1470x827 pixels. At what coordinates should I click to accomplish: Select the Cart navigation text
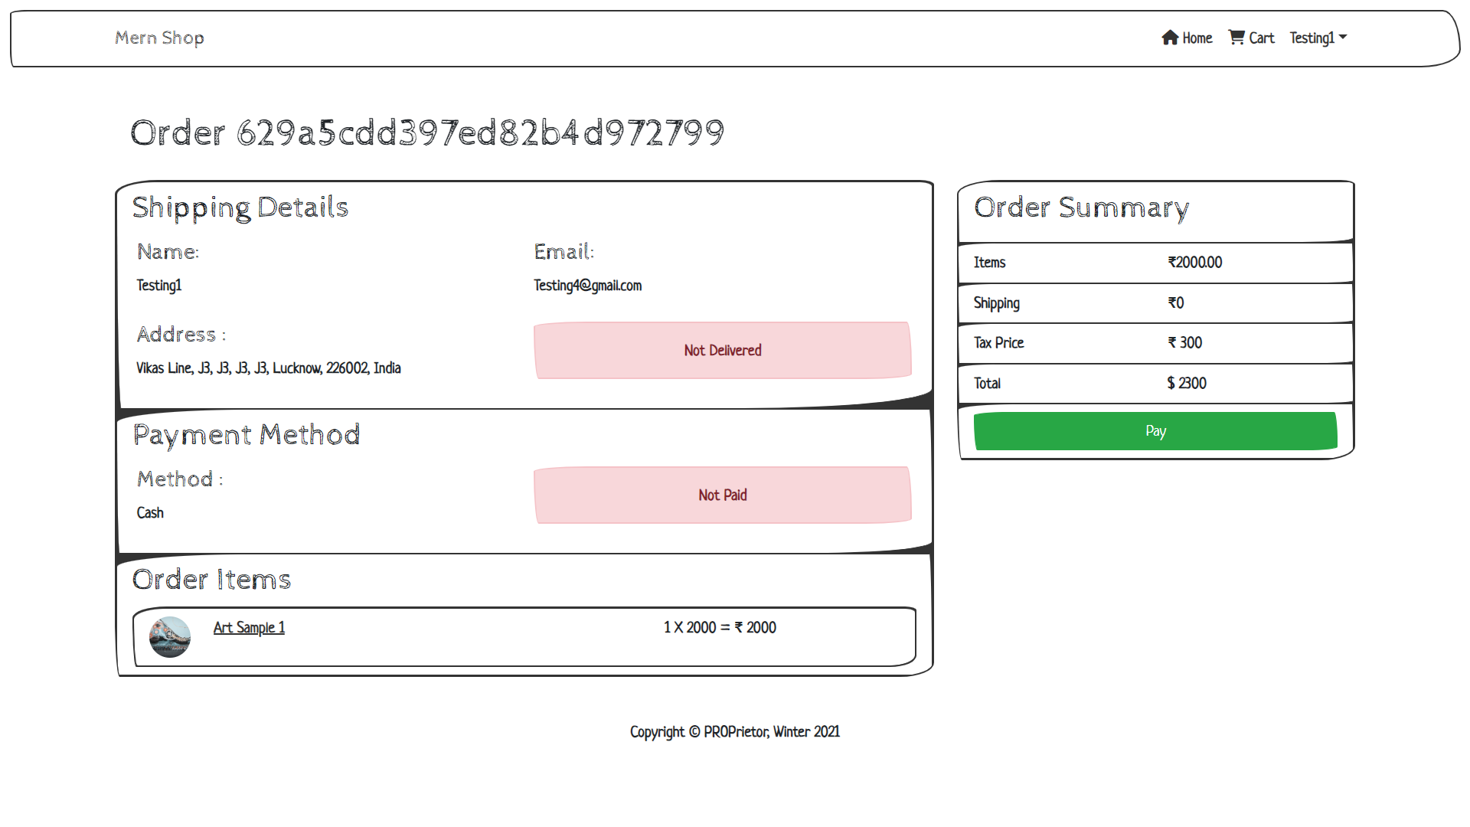click(x=1261, y=38)
